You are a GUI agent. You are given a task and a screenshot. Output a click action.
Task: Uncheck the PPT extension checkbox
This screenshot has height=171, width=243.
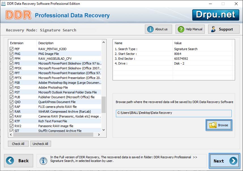point(11,73)
